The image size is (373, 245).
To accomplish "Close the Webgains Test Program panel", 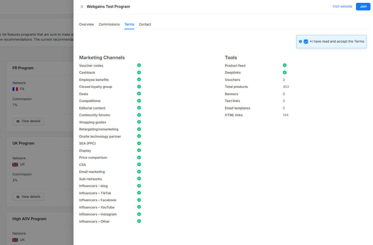I will (82, 7).
